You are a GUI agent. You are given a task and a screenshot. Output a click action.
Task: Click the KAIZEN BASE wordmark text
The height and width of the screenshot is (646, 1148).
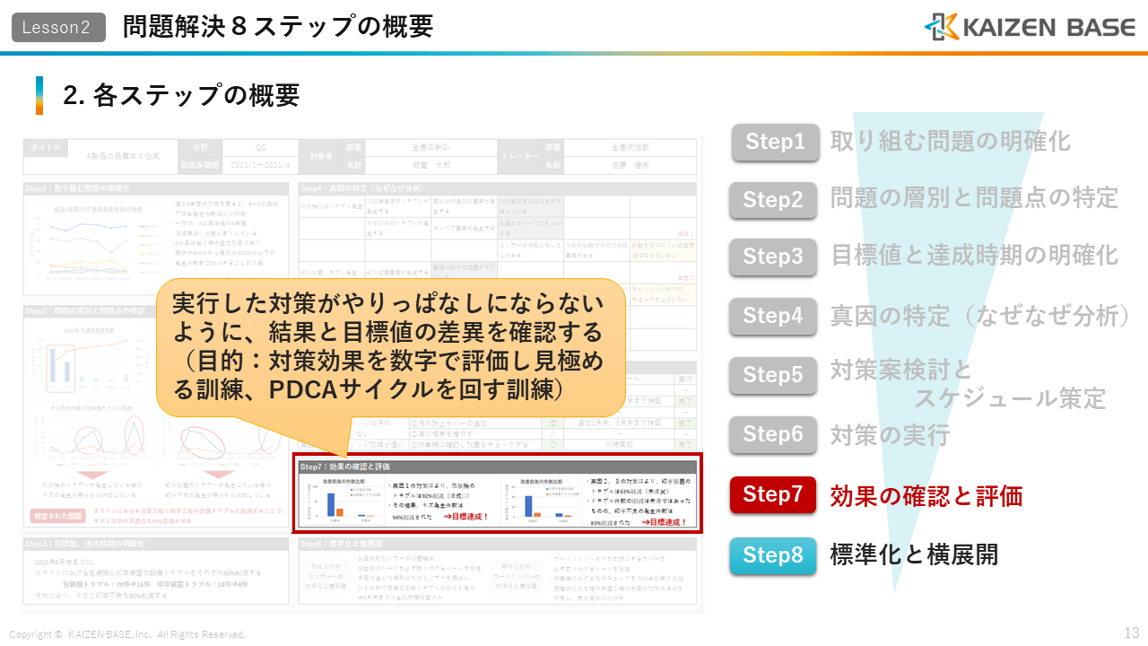coord(1049,28)
